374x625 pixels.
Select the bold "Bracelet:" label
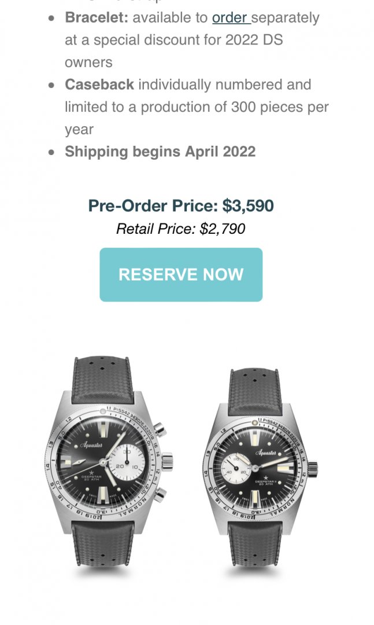[x=97, y=18]
